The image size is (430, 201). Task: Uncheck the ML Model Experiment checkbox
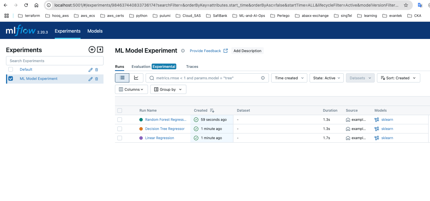[x=11, y=78]
